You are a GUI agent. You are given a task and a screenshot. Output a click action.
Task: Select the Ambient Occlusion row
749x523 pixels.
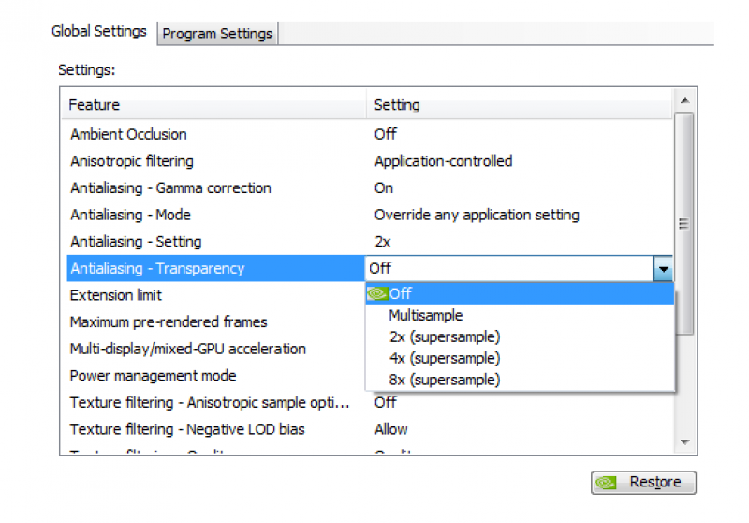(128, 134)
